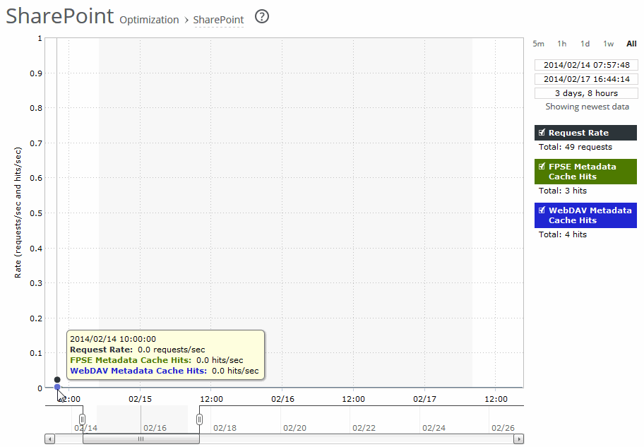Edit the 3 days, 8 hours duration field
The width and height of the screenshot is (644, 447).
[586, 93]
